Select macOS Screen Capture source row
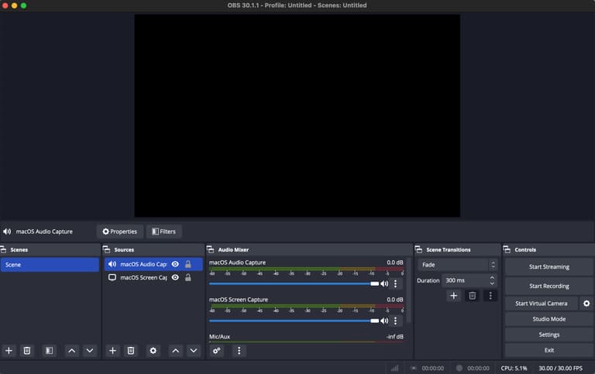The width and height of the screenshot is (595, 374). pos(153,278)
